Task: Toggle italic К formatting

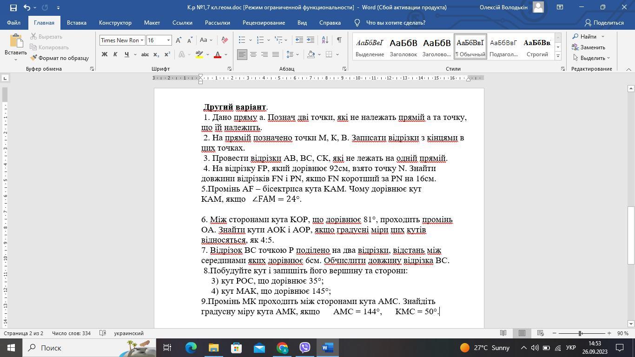Action: tap(115, 54)
